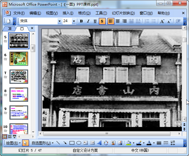
Task: Center align text
Action: [118, 21]
